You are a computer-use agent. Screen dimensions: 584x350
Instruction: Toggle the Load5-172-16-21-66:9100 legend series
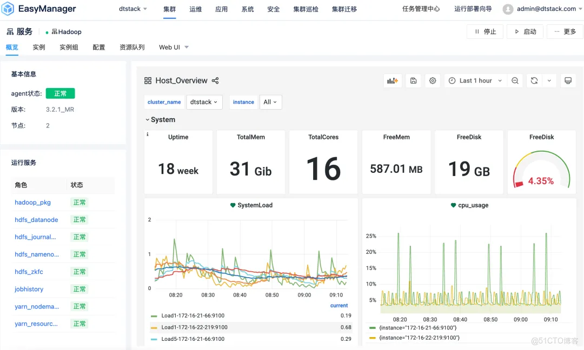[194, 339]
